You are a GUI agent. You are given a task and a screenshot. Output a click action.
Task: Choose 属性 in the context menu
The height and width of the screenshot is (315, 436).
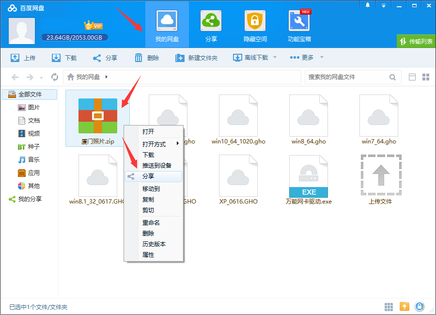click(154, 255)
